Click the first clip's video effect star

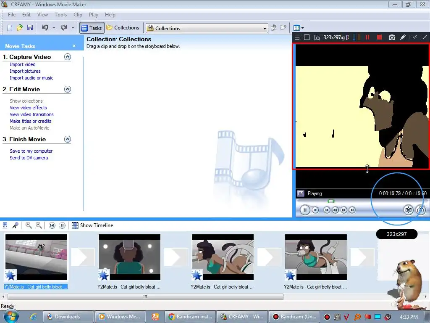pyautogui.click(x=10, y=275)
